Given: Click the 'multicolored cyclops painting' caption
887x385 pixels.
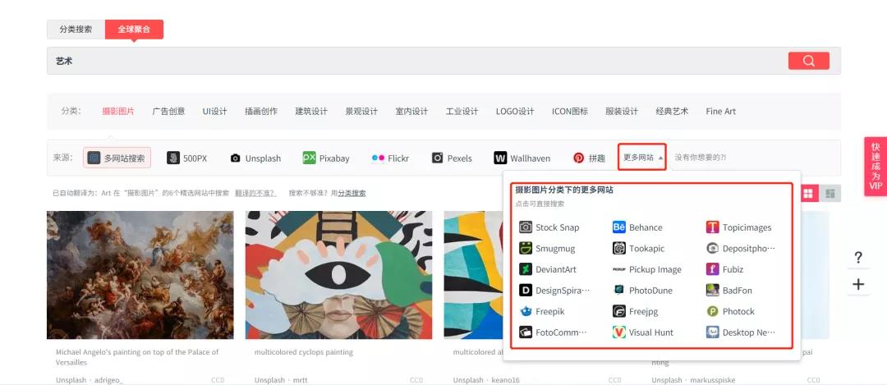Looking at the screenshot, I should tap(304, 352).
